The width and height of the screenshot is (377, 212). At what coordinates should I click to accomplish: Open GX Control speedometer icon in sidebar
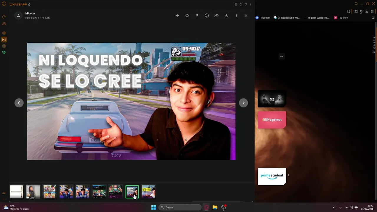(4, 17)
